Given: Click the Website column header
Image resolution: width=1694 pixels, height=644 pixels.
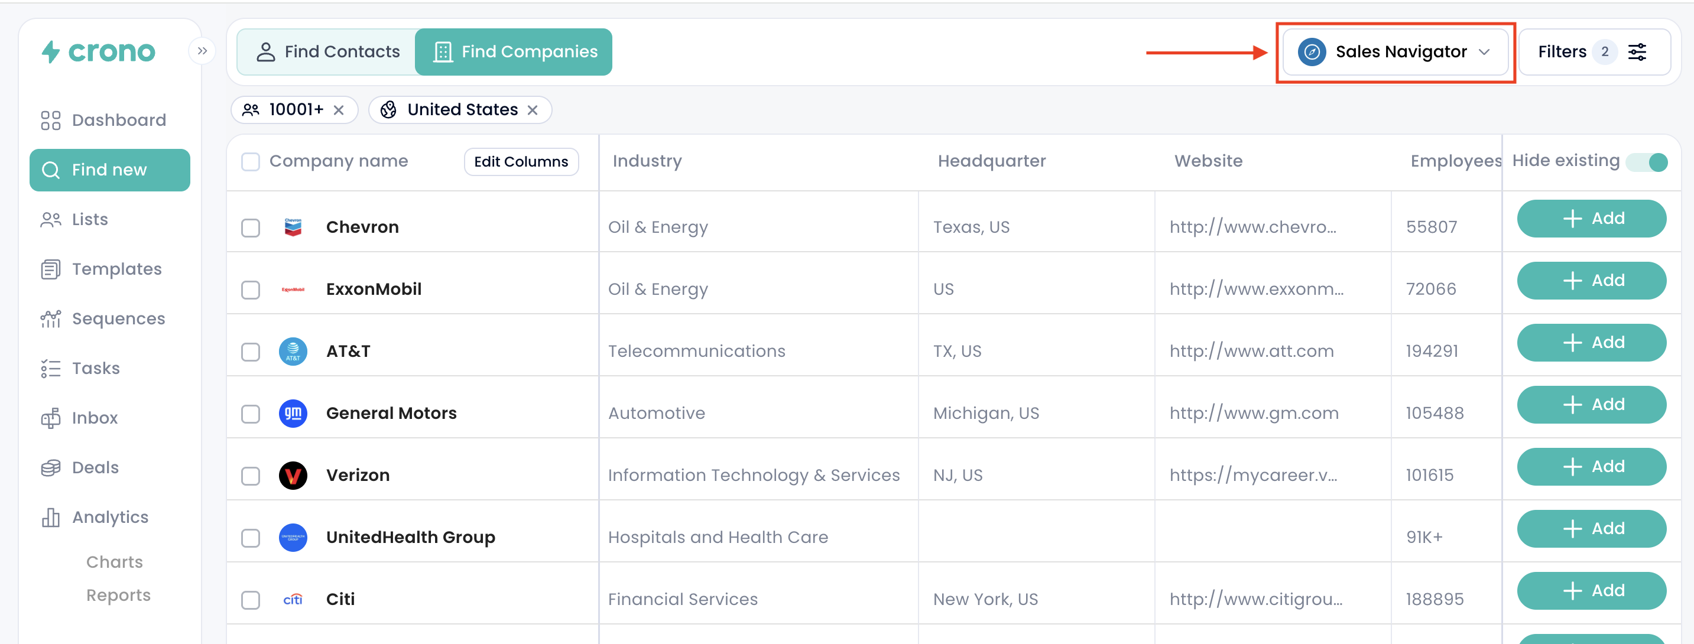Looking at the screenshot, I should [1209, 161].
